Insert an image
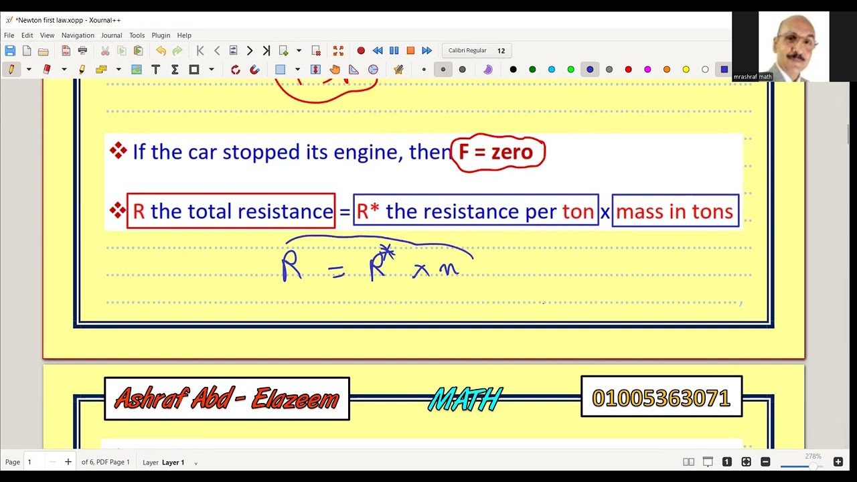This screenshot has height=482, width=857. (137, 70)
